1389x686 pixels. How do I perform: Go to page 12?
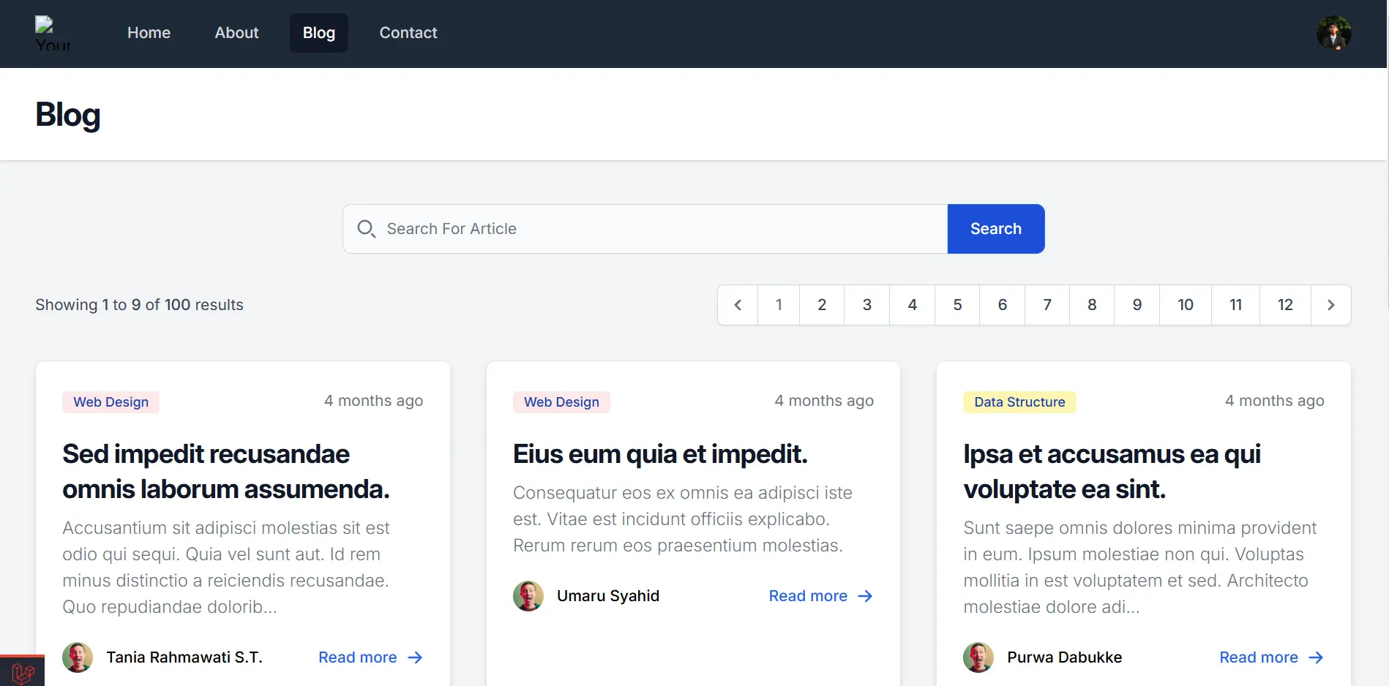[1285, 305]
